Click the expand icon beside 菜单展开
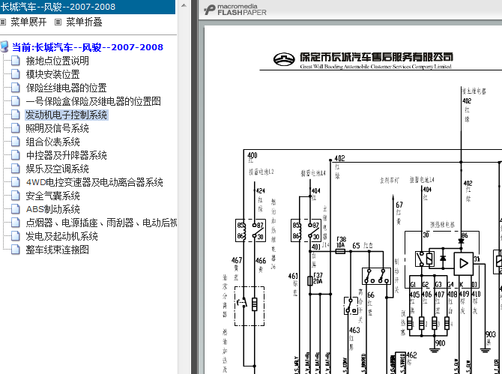This screenshot has width=502, height=374. tap(3, 22)
